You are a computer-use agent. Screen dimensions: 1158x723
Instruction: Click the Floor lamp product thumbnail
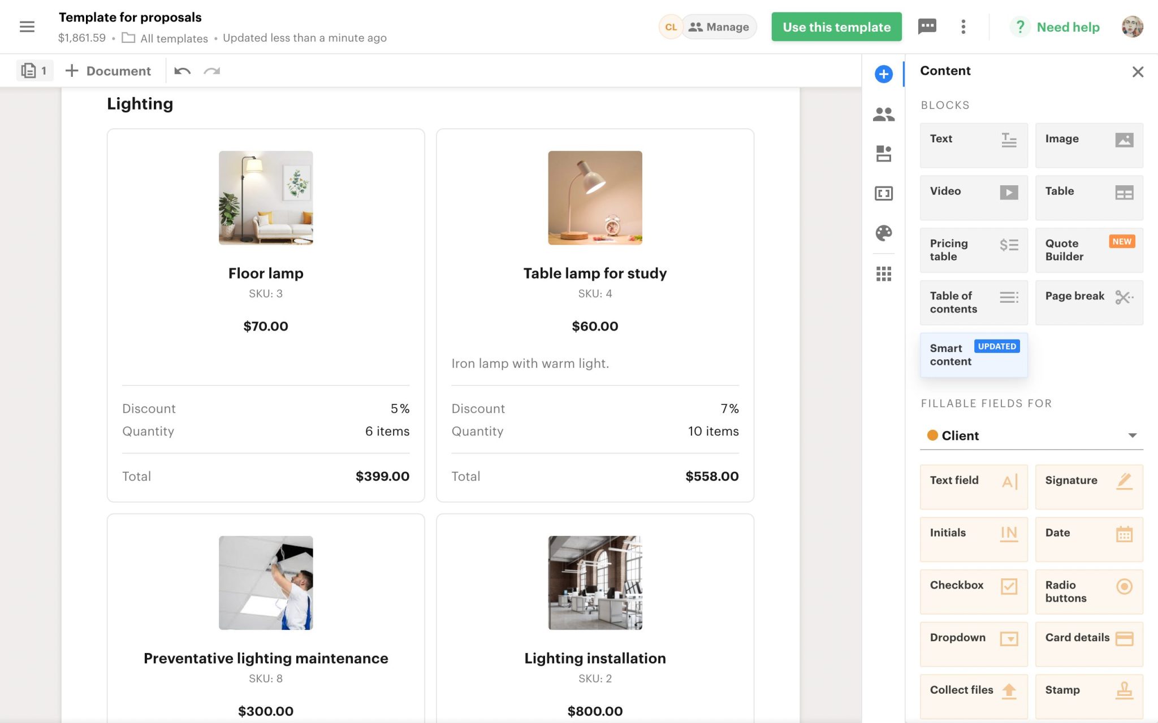(x=265, y=198)
